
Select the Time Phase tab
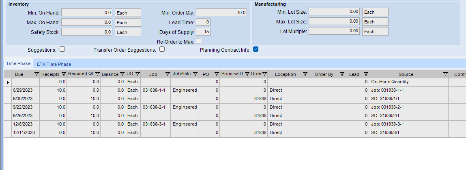[18, 63]
